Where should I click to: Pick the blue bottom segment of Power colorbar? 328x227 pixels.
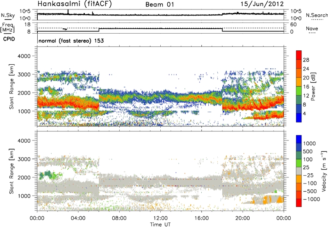point(299,118)
